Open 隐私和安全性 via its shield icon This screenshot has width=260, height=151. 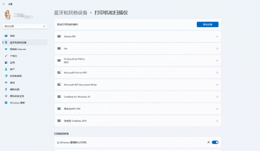tap(6, 96)
